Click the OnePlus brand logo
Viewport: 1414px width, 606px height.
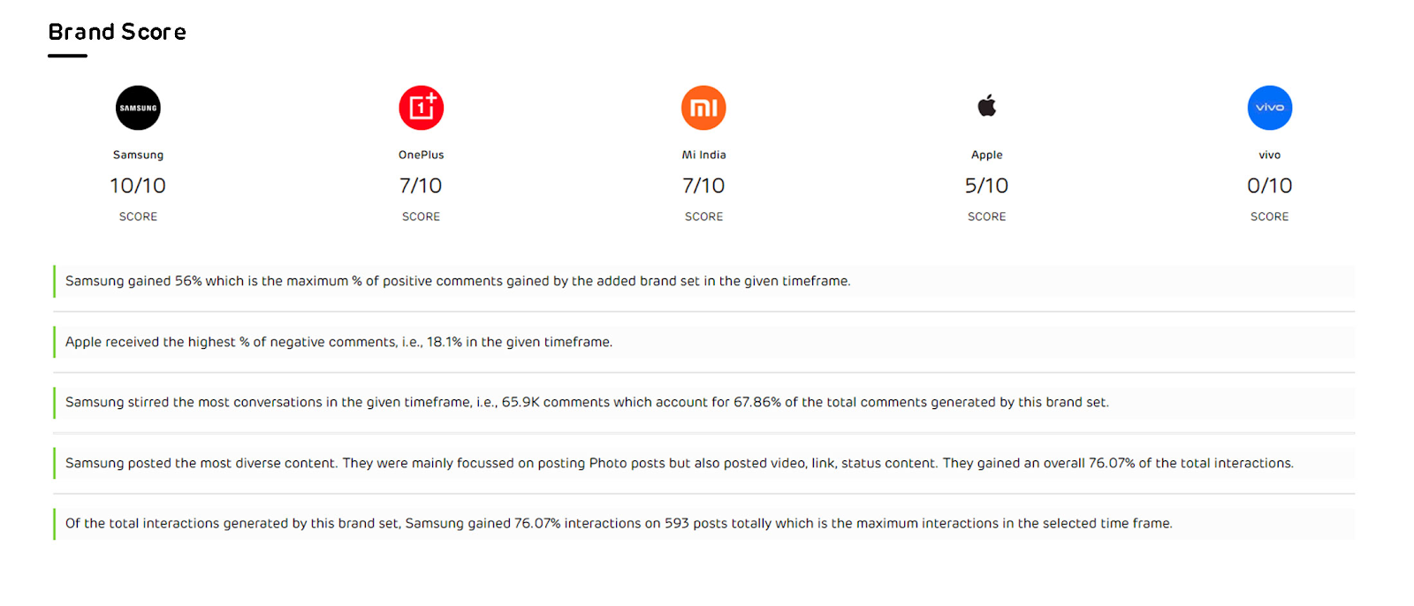(421, 108)
